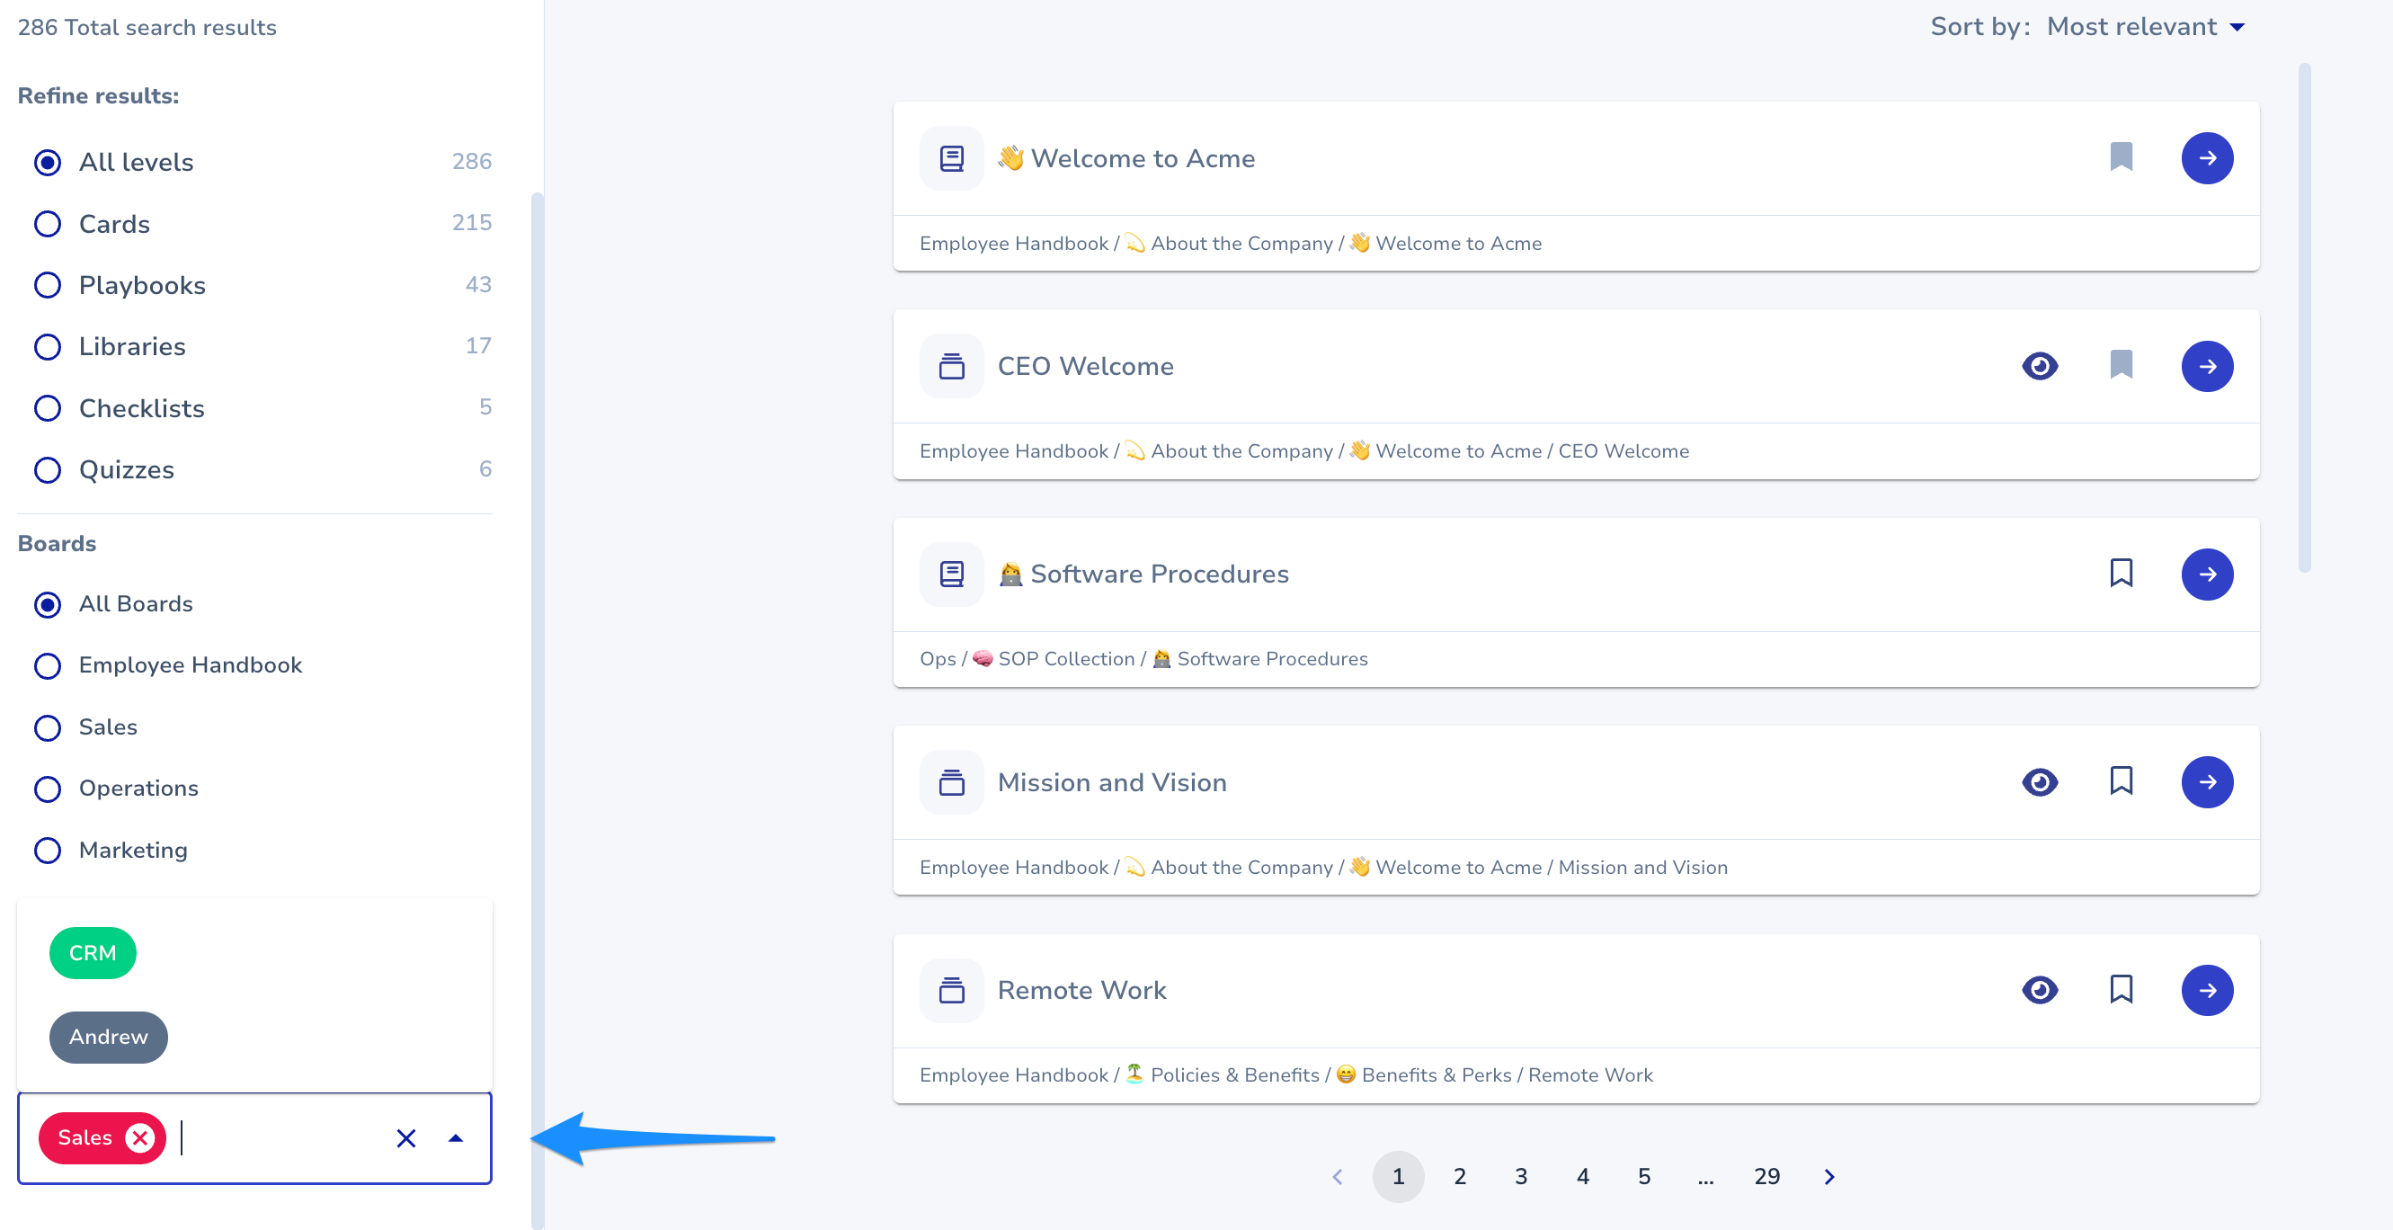Viewport: 2393px width, 1230px height.
Task: Click into the tags search input
Action: [279, 1138]
